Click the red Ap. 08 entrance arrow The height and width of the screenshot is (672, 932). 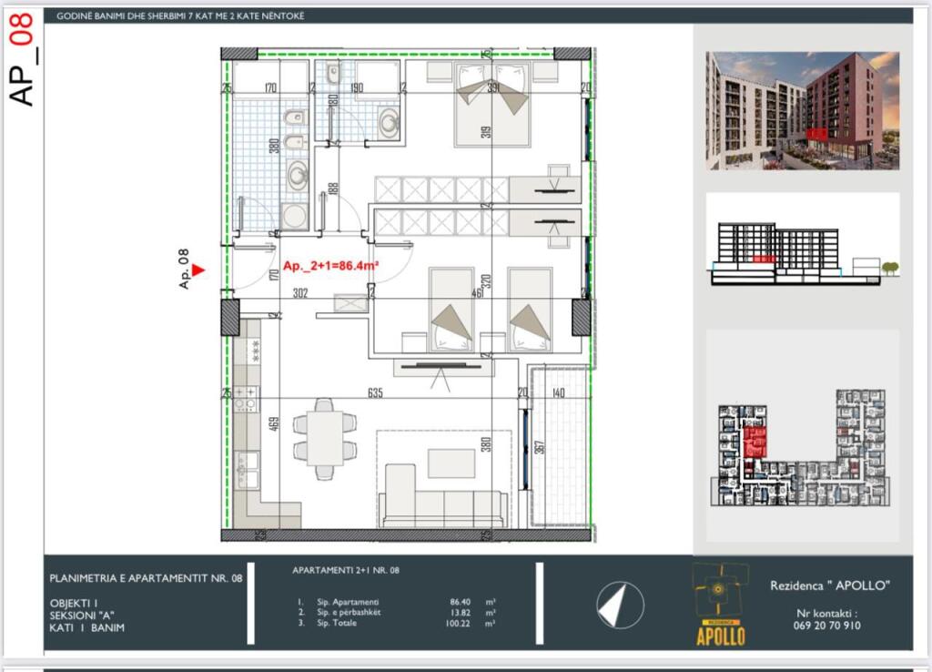pyautogui.click(x=198, y=270)
